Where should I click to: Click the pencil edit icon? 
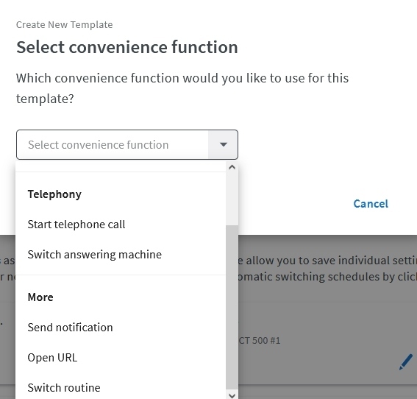point(406,361)
